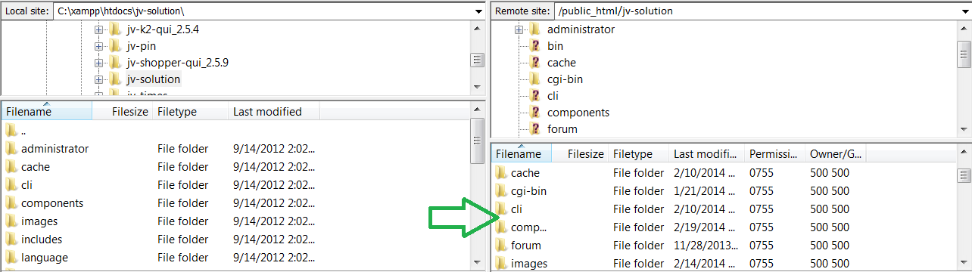Expand the jv-pin tree node
The image size is (972, 272).
98,46
